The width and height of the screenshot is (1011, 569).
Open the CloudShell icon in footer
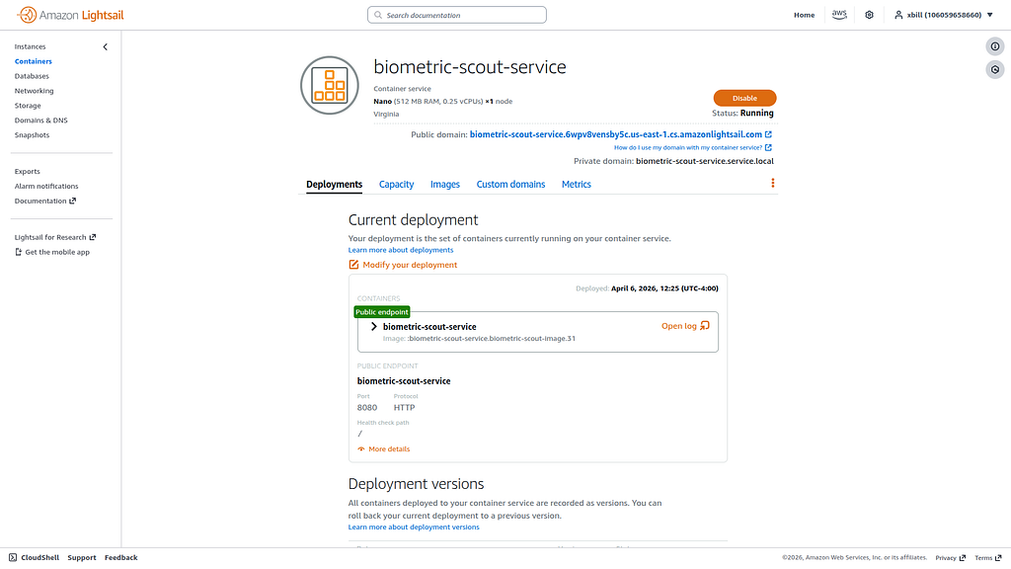[13, 557]
